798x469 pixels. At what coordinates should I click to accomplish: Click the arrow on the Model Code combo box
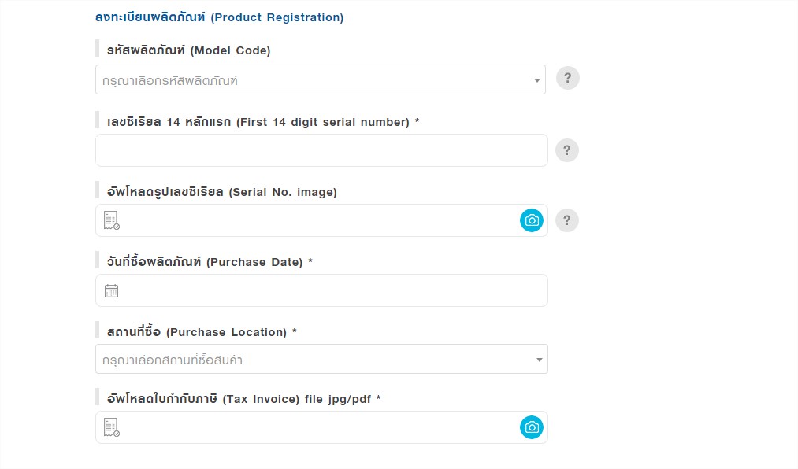pos(537,80)
